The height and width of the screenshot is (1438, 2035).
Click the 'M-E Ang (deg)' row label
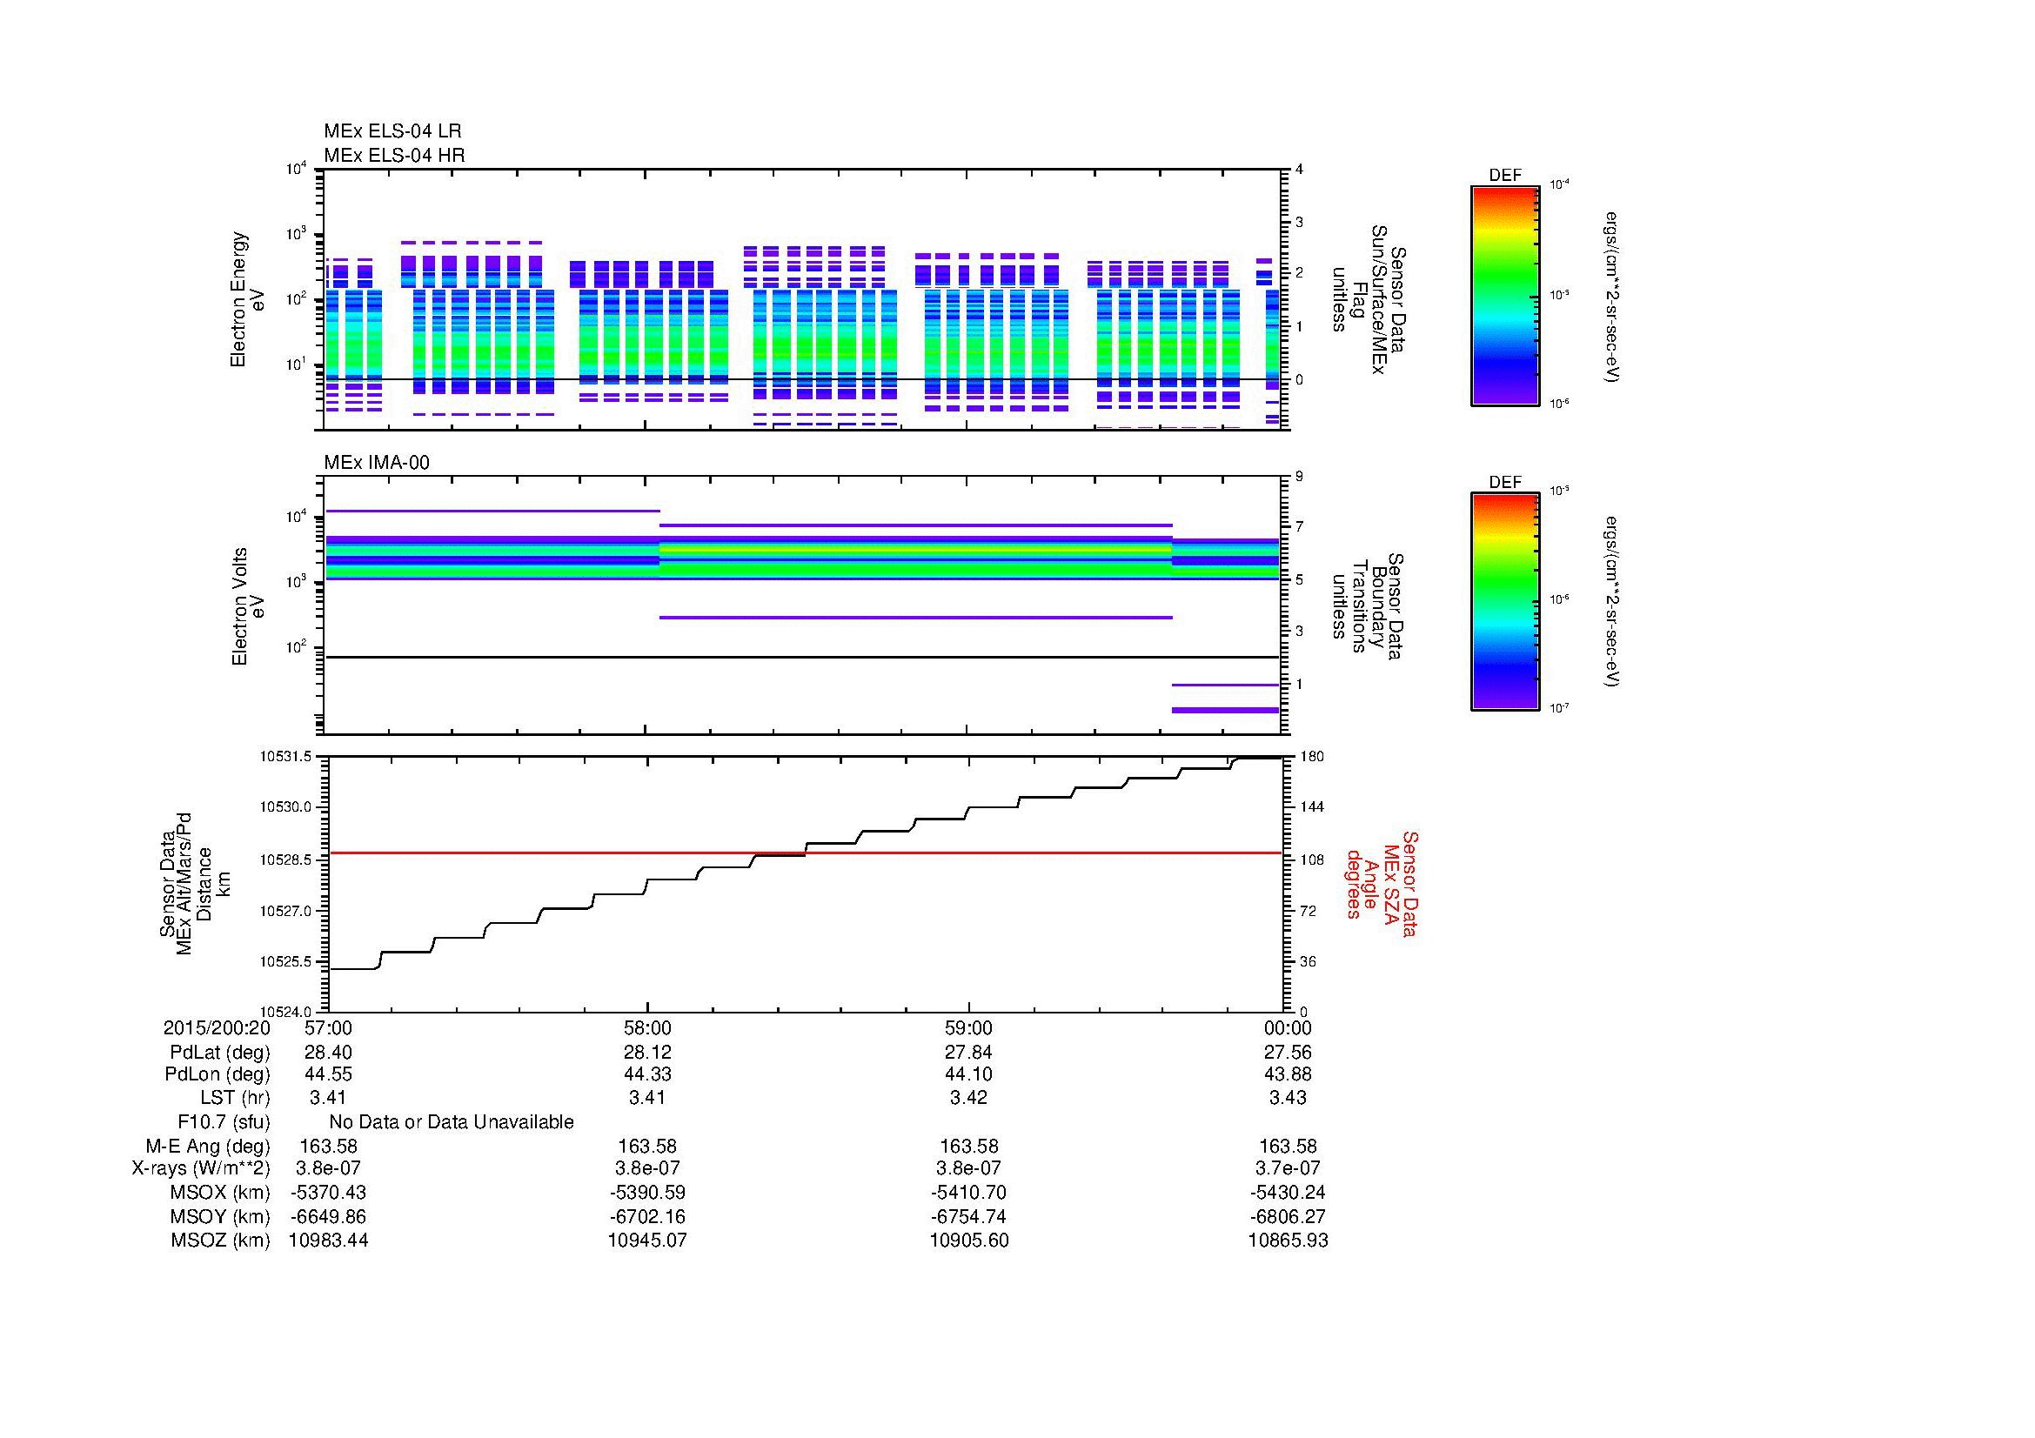(x=207, y=1147)
